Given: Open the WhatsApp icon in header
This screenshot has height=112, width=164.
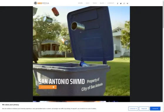Looking at the screenshot, I should pos(124,4).
